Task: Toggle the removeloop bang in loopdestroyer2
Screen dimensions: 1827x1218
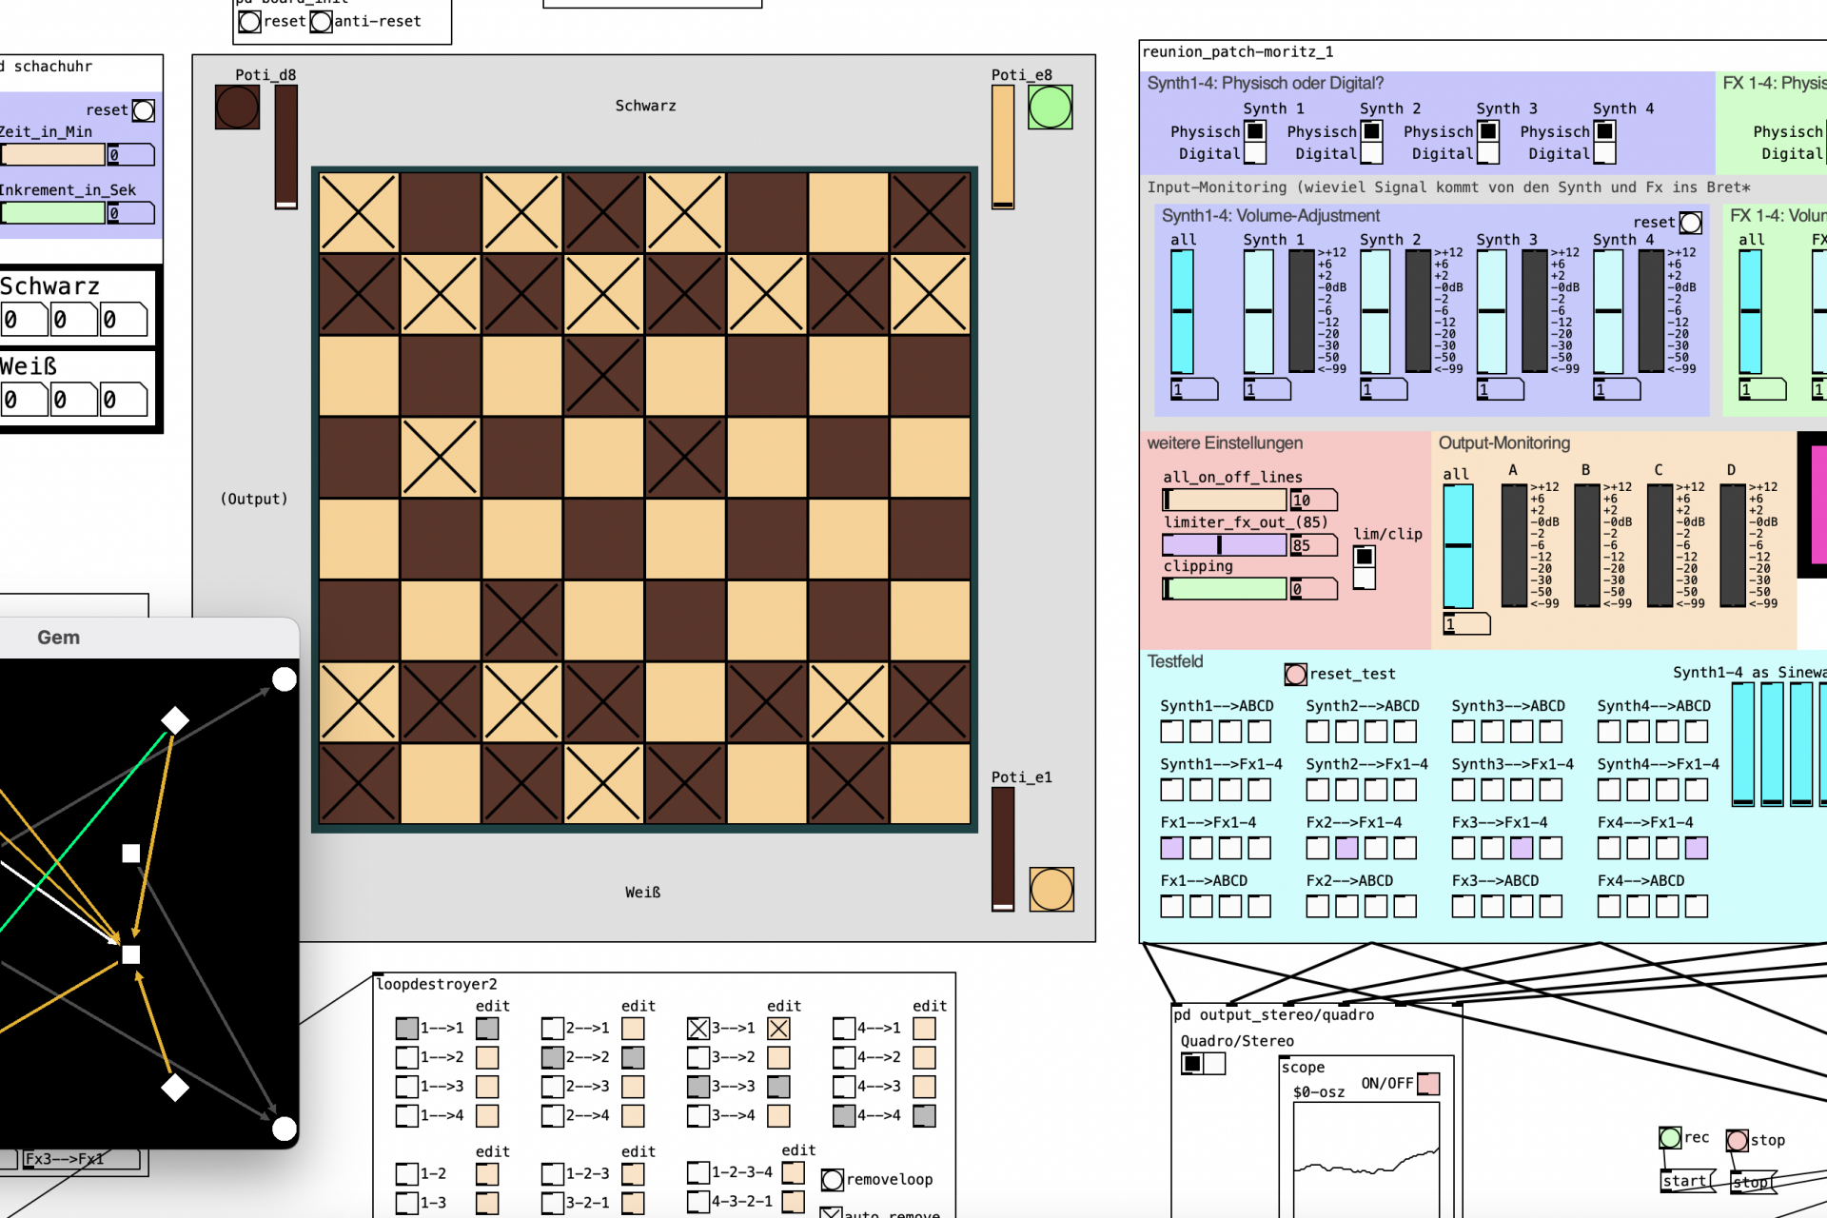Action: pyautogui.click(x=833, y=1180)
